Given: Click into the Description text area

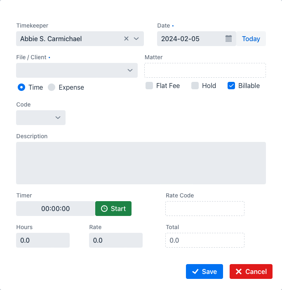Looking at the screenshot, I should click(141, 163).
